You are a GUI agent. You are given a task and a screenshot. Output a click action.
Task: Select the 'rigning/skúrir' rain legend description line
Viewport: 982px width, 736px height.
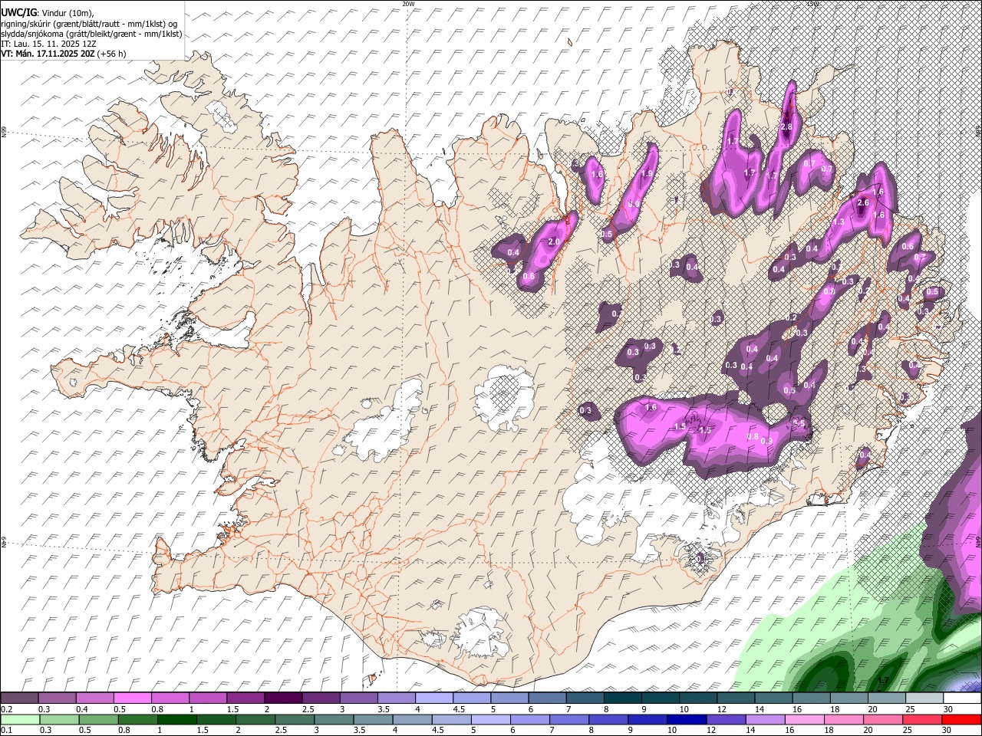88,24
